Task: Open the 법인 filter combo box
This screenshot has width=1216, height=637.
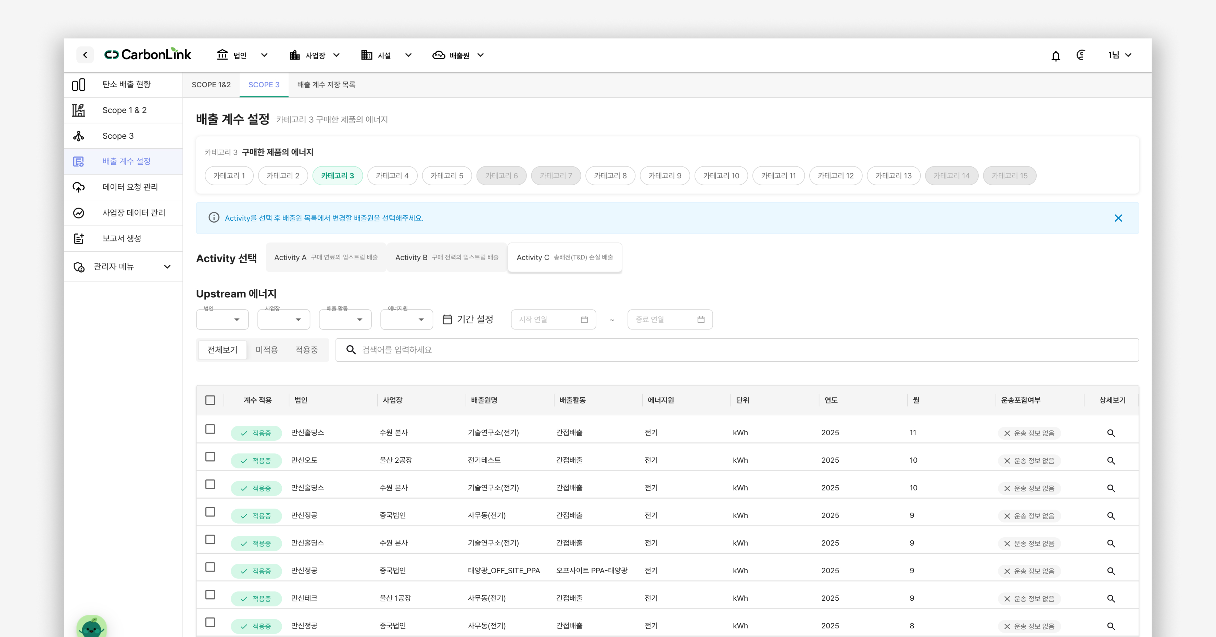Action: pyautogui.click(x=222, y=320)
